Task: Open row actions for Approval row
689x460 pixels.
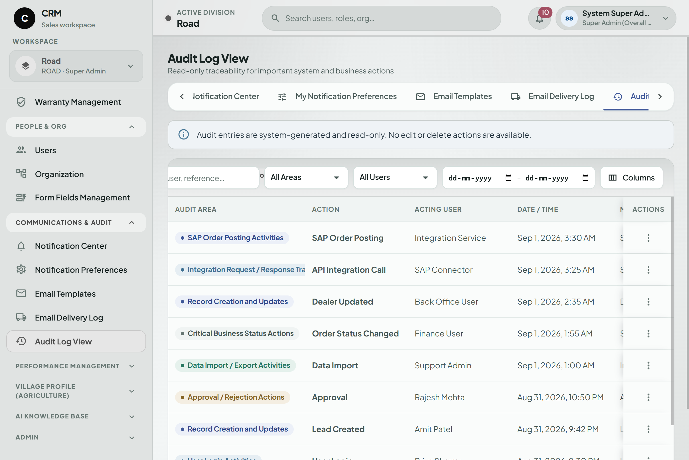Action: 648,397
